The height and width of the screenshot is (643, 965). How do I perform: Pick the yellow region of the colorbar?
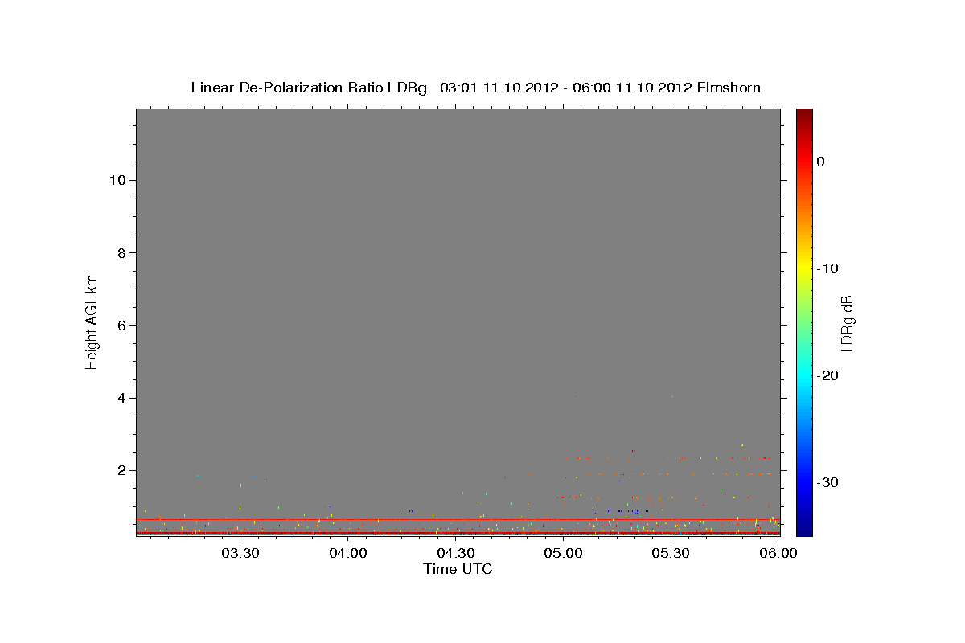tap(804, 265)
